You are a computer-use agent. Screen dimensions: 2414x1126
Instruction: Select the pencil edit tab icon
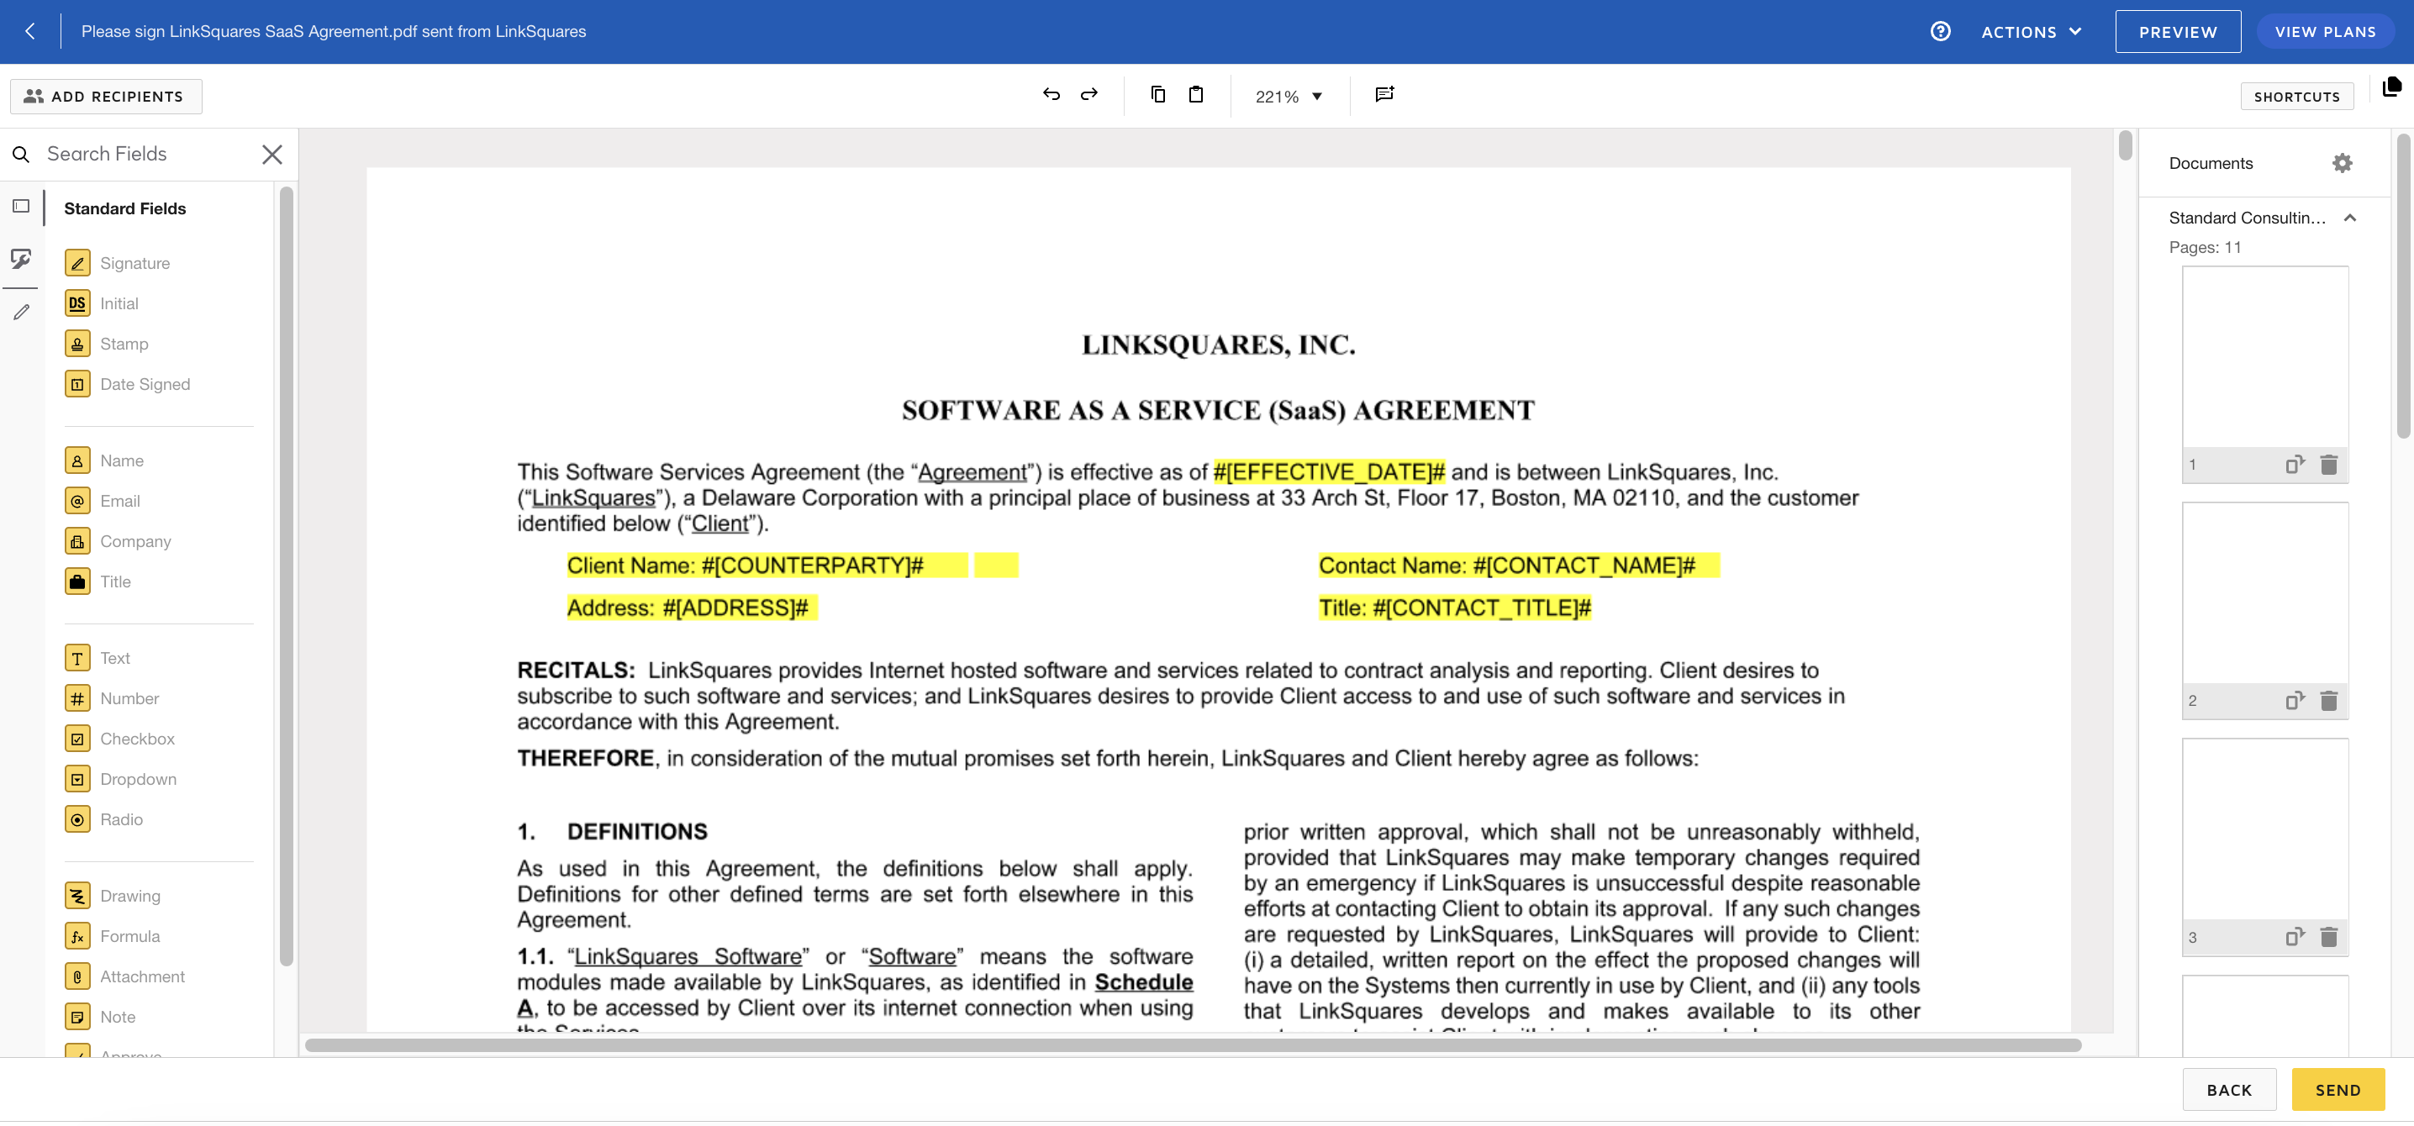pyautogui.click(x=22, y=312)
